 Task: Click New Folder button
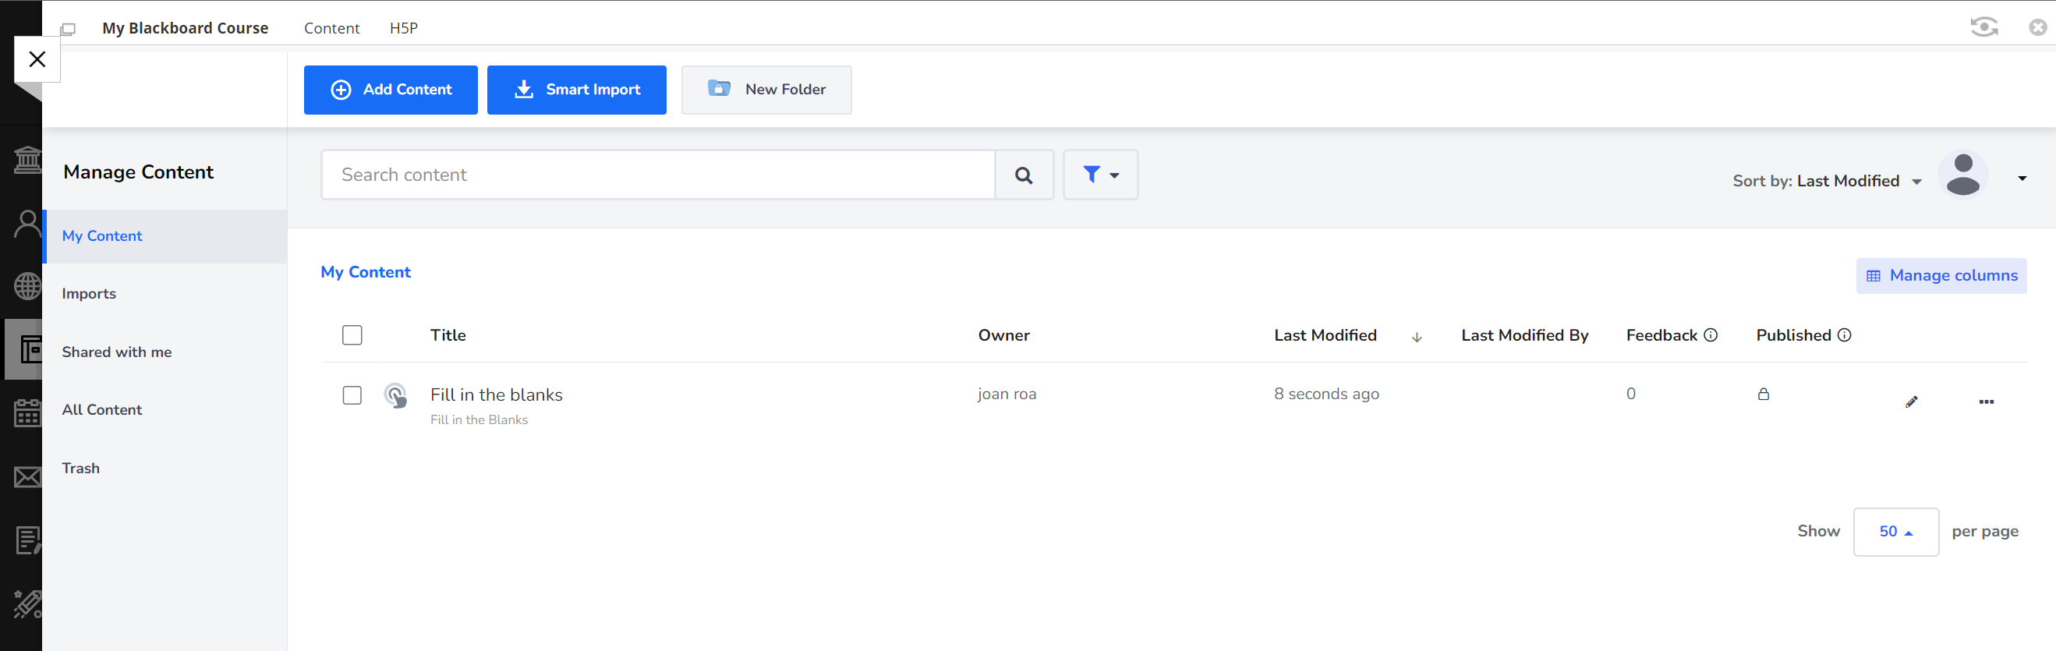point(766,90)
